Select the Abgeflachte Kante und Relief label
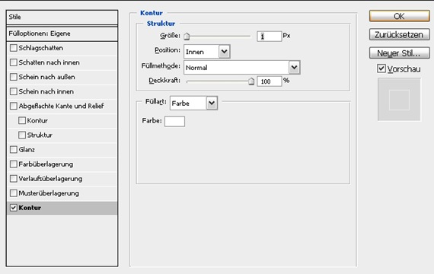 [61, 106]
